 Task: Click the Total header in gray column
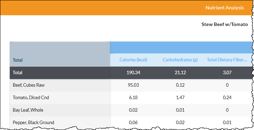click(18, 60)
